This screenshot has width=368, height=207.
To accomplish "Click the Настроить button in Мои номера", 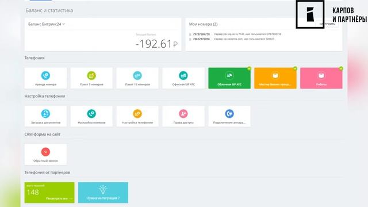I will (327, 24).
